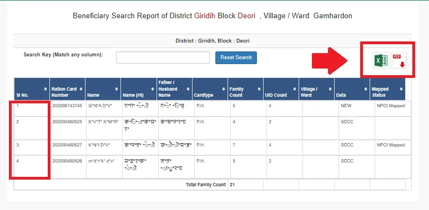The height and width of the screenshot is (210, 429).
Task: Select name K*V*T* K*M*R*
Action: point(103,122)
